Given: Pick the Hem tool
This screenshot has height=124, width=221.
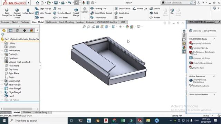Looking at the screenshot, I should (39, 18).
